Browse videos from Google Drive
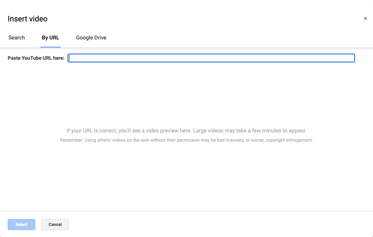The width and height of the screenshot is (373, 237). pyautogui.click(x=91, y=38)
